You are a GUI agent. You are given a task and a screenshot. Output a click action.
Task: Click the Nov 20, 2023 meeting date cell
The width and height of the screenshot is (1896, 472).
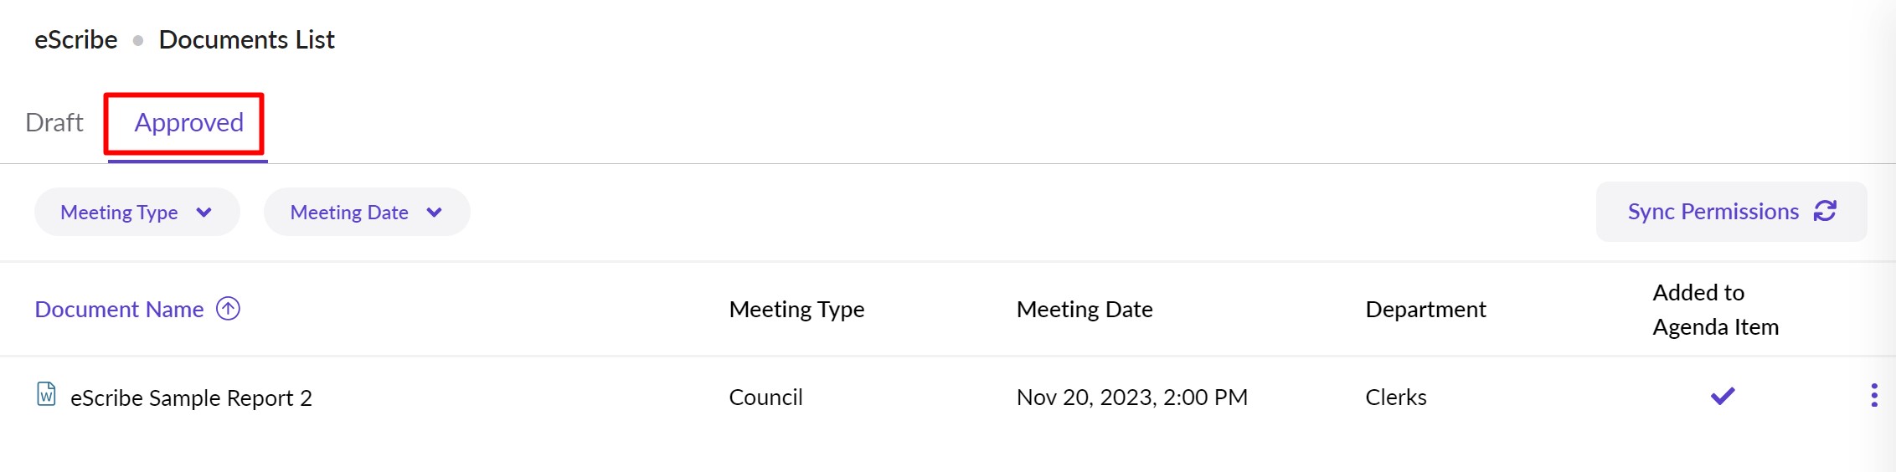(x=1131, y=398)
